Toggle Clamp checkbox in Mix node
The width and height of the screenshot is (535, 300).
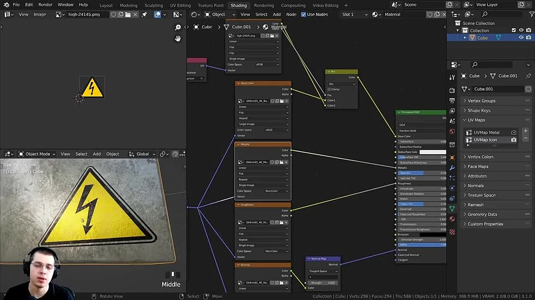click(329, 89)
